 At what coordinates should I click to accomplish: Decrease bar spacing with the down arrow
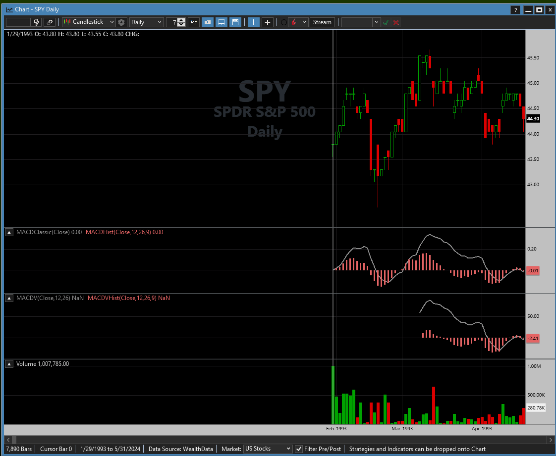pos(181,24)
